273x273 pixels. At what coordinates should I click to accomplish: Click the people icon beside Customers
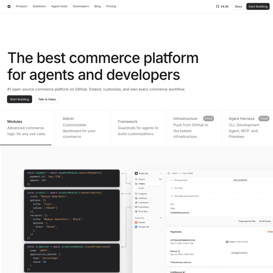136,203
